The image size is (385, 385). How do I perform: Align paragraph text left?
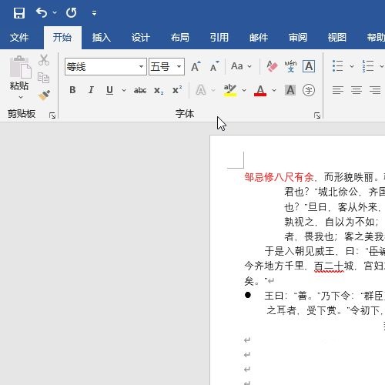338,90
